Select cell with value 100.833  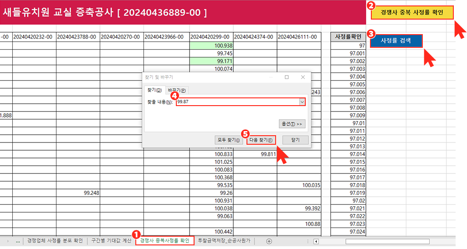point(211,154)
